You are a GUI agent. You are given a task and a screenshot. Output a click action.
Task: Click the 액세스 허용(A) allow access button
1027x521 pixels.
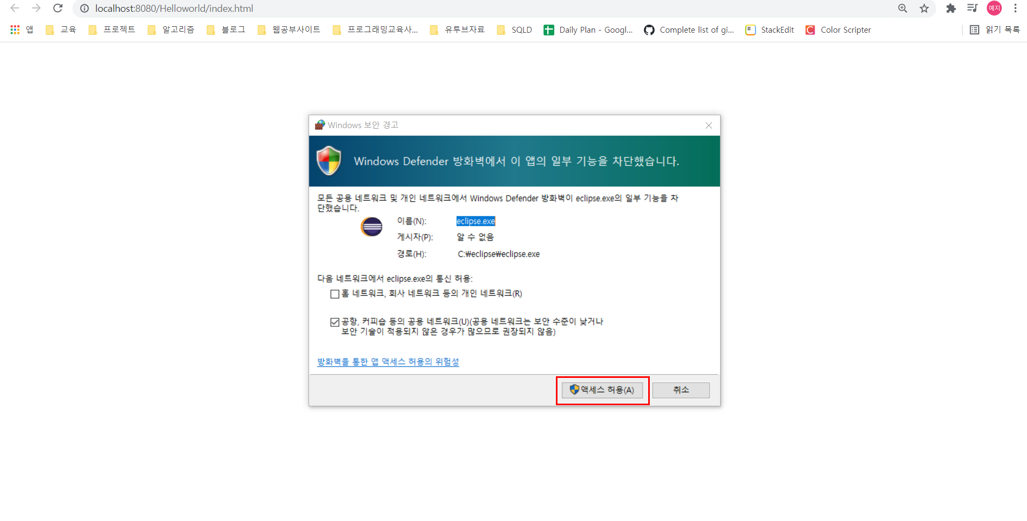point(602,390)
